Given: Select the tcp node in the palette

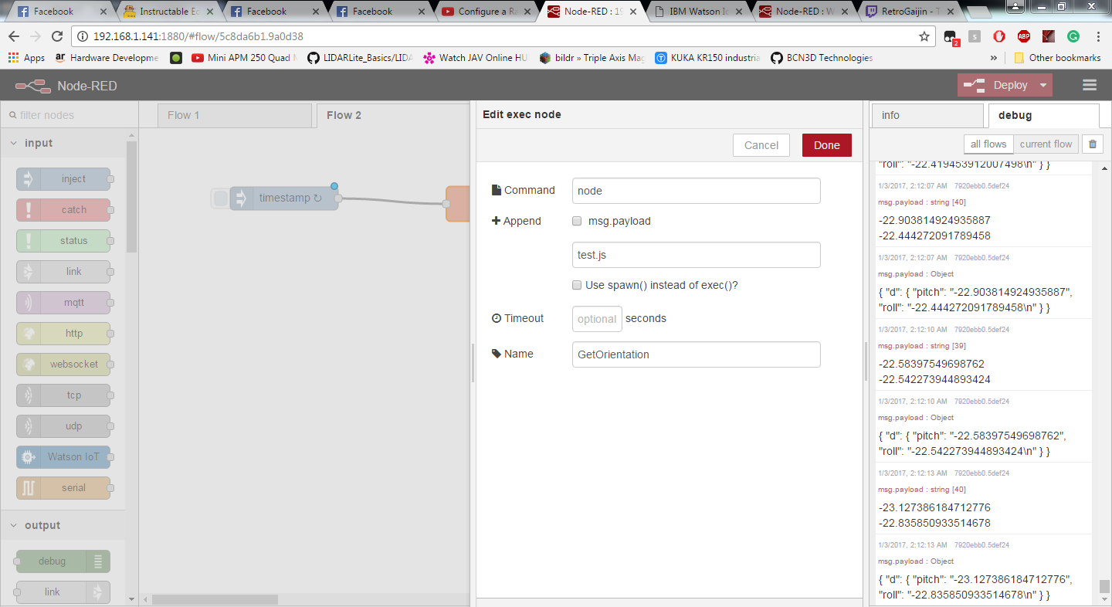Looking at the screenshot, I should point(63,395).
